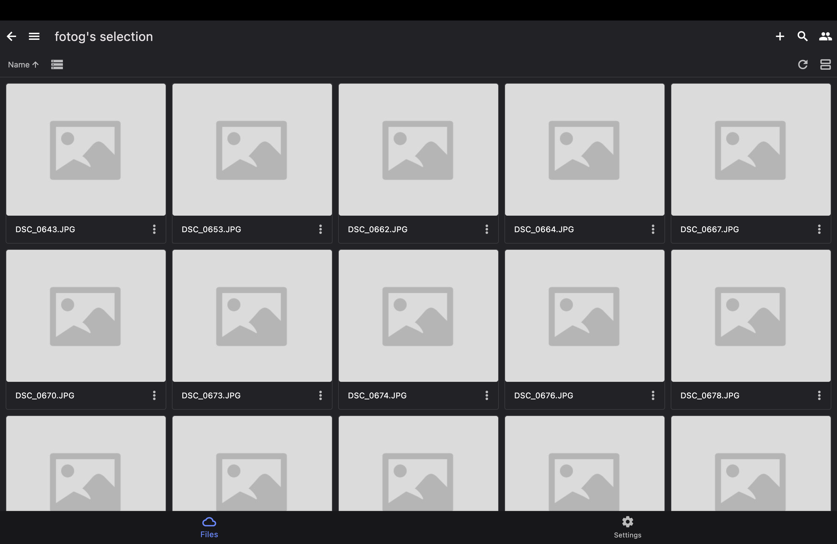Open options menu for DSC_0664.JPG
Viewport: 837px width, 544px height.
click(653, 229)
